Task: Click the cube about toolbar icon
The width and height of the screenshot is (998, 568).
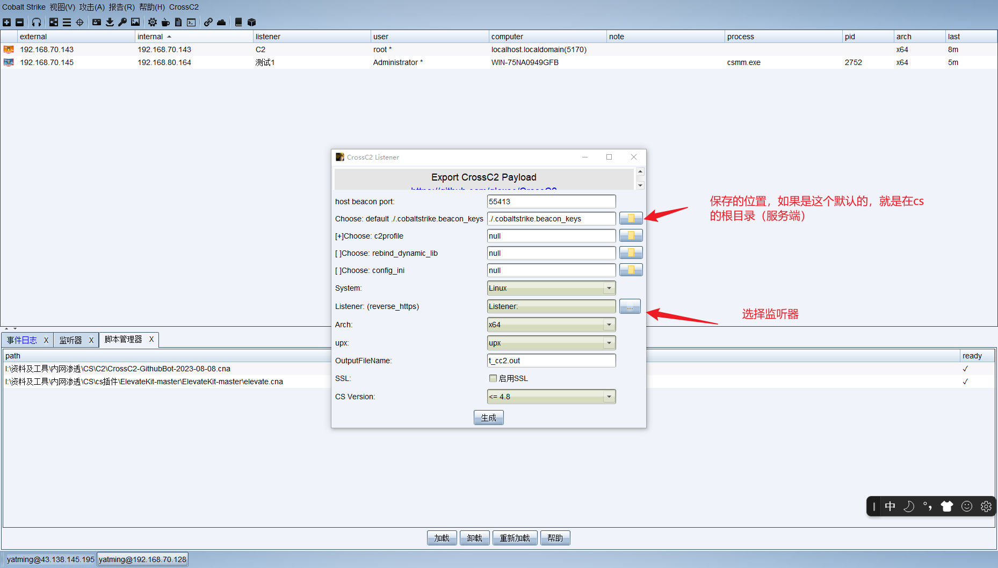Action: (251, 22)
